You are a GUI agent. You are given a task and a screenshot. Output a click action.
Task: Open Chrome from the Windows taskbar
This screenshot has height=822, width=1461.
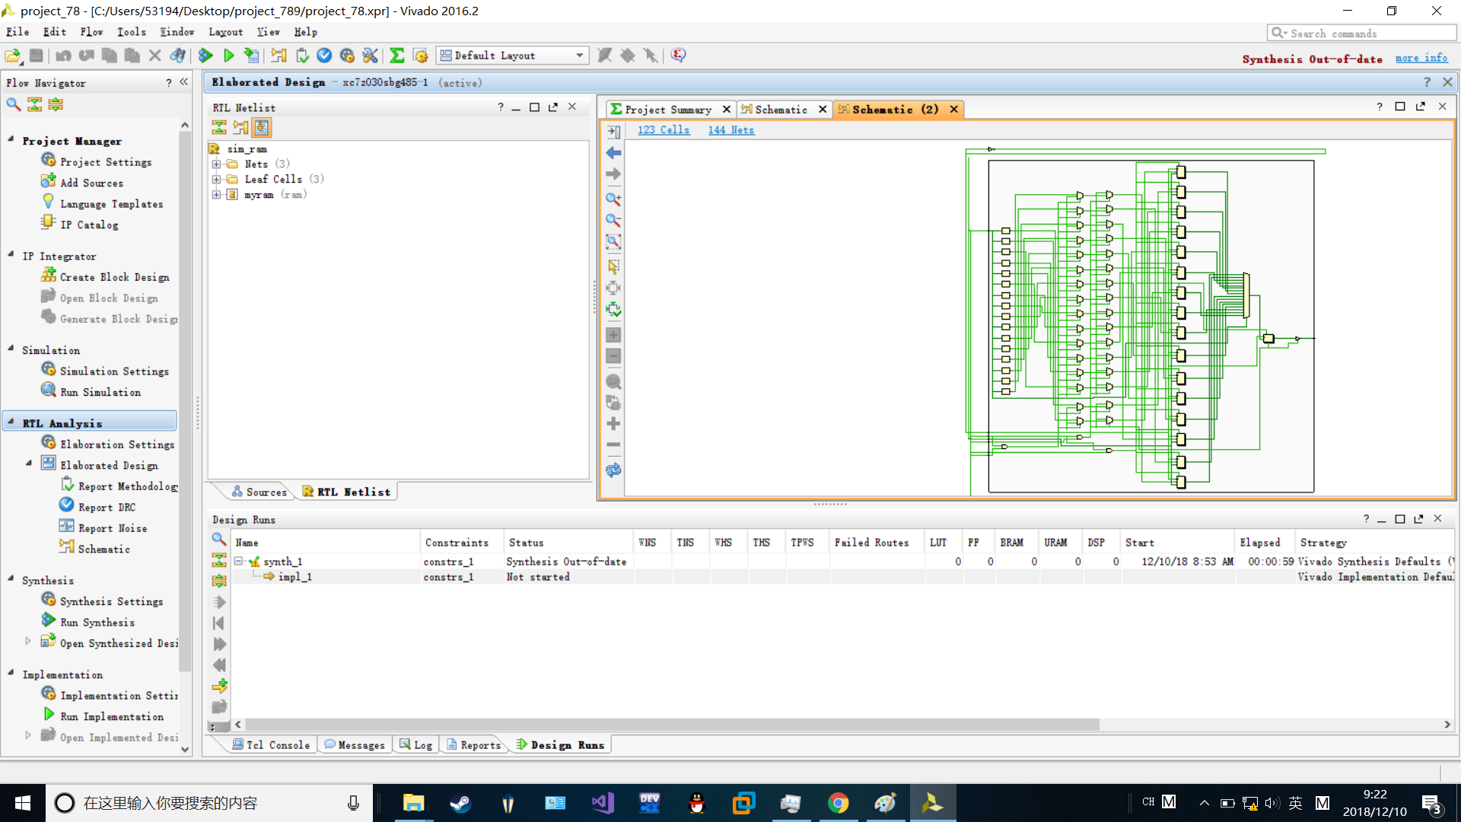click(x=838, y=803)
